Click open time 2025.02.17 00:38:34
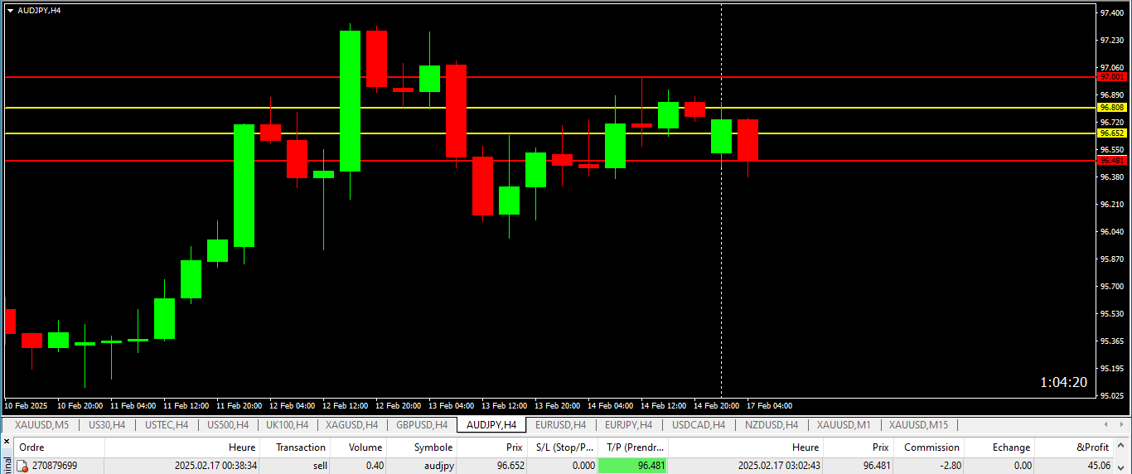The image size is (1132, 474). click(215, 467)
